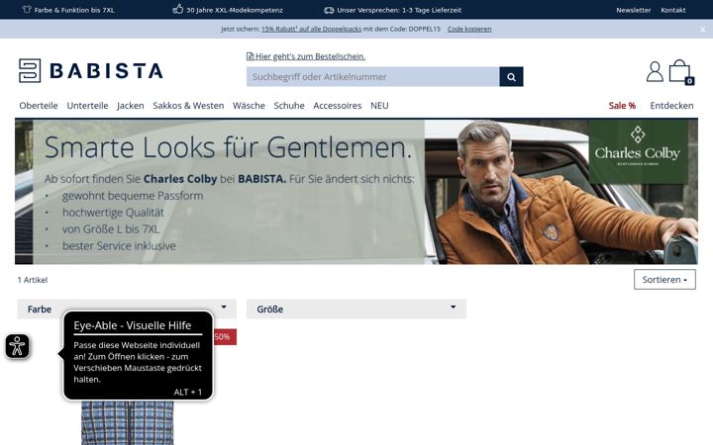Follow 'Hier geht's zum Bestellschein' link
This screenshot has width=713, height=445.
pos(310,56)
